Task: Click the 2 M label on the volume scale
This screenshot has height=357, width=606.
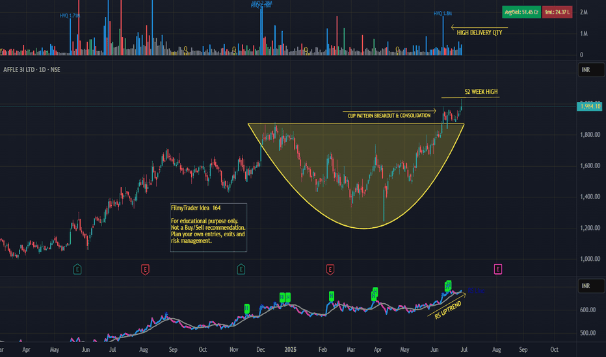Action: click(x=584, y=12)
